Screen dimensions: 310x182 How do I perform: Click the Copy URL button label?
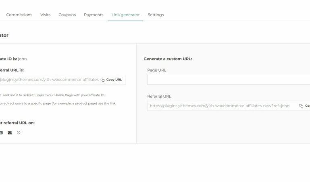pos(114,80)
